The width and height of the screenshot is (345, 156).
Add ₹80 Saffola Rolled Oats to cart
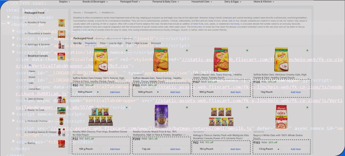point(115,92)
